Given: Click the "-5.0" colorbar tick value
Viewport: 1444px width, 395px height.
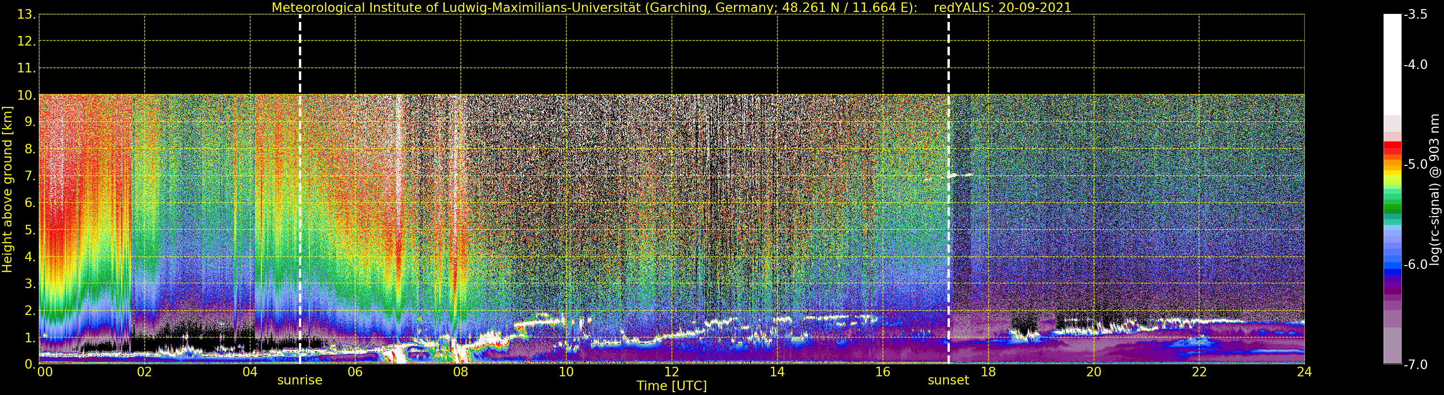Looking at the screenshot, I should tap(1415, 165).
